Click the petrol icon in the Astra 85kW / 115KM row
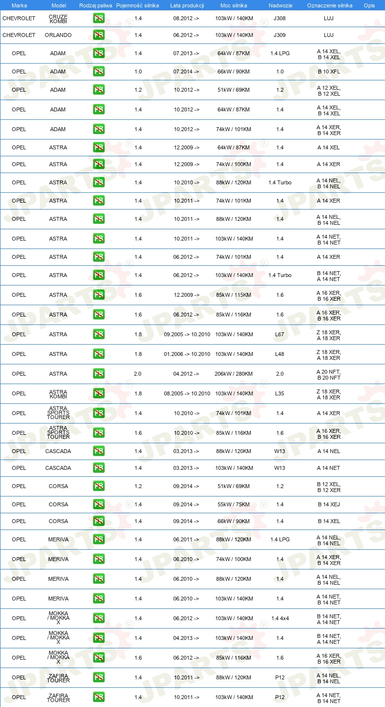Screen dimensions: 385x707 point(98,295)
